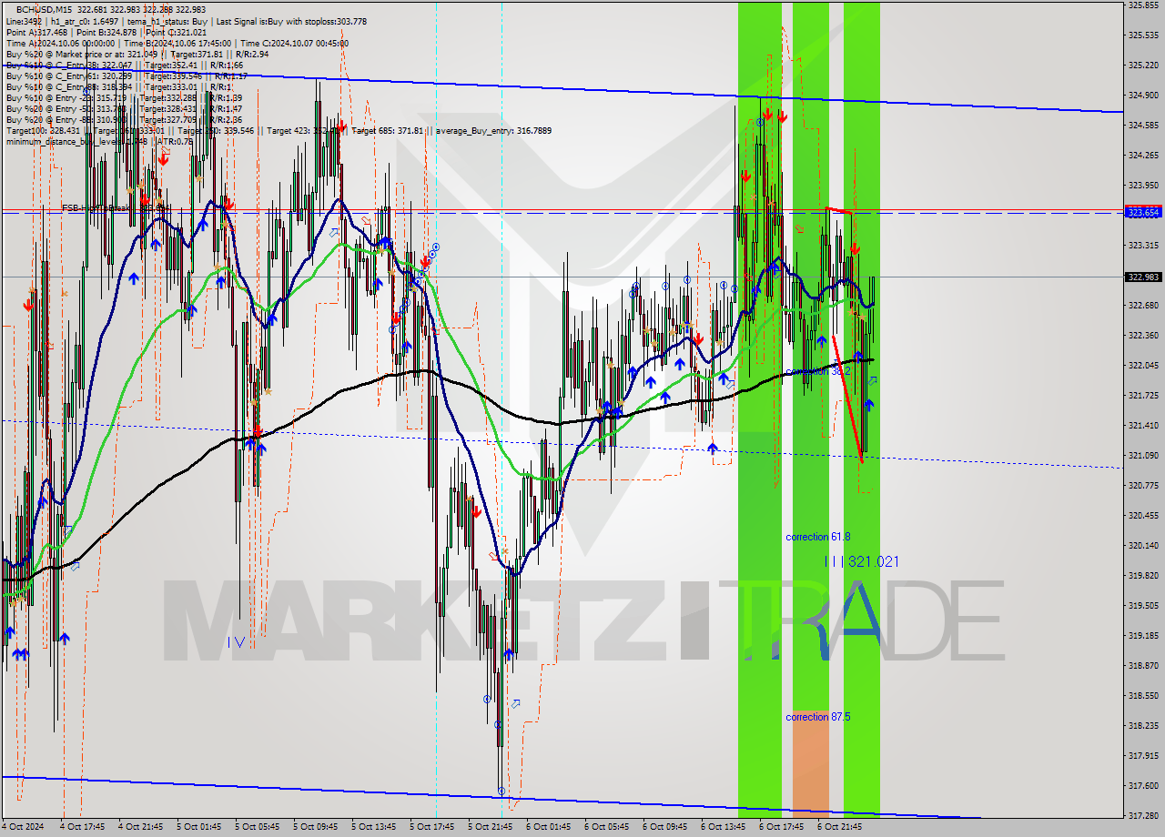Click the 'average_Buy_entry: 316.7889' text
The width and height of the screenshot is (1165, 837).
(494, 130)
